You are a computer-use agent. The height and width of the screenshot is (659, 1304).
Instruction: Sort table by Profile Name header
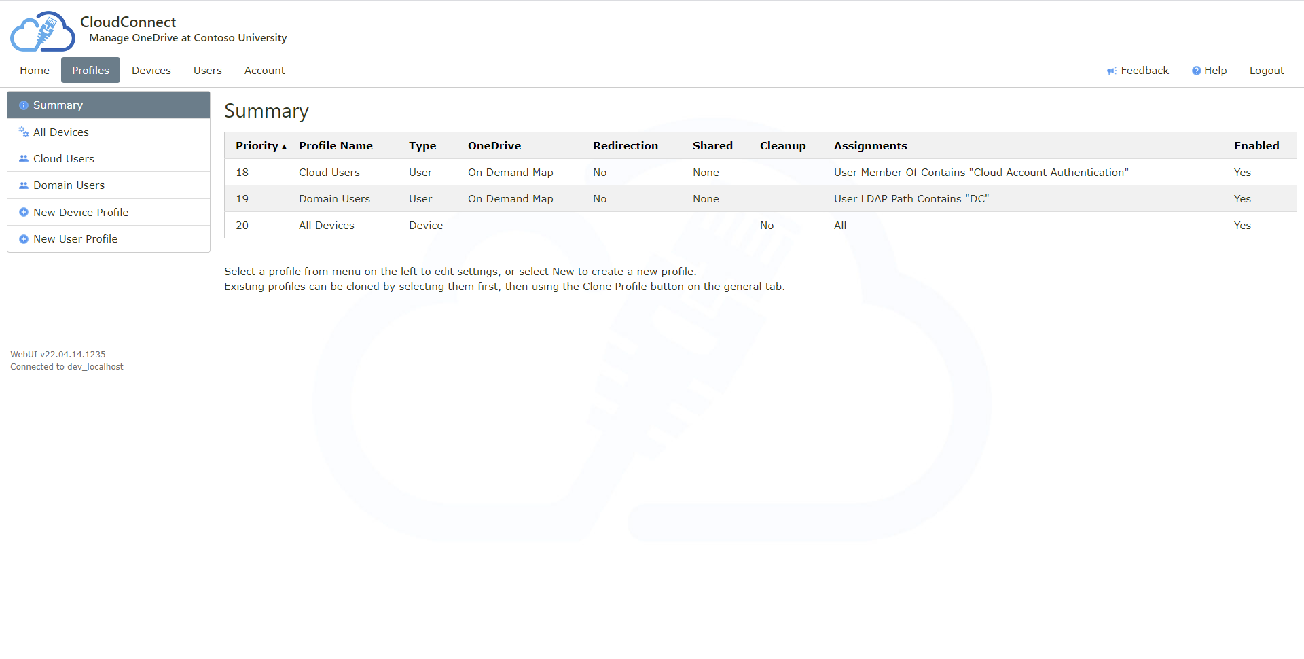pos(336,146)
